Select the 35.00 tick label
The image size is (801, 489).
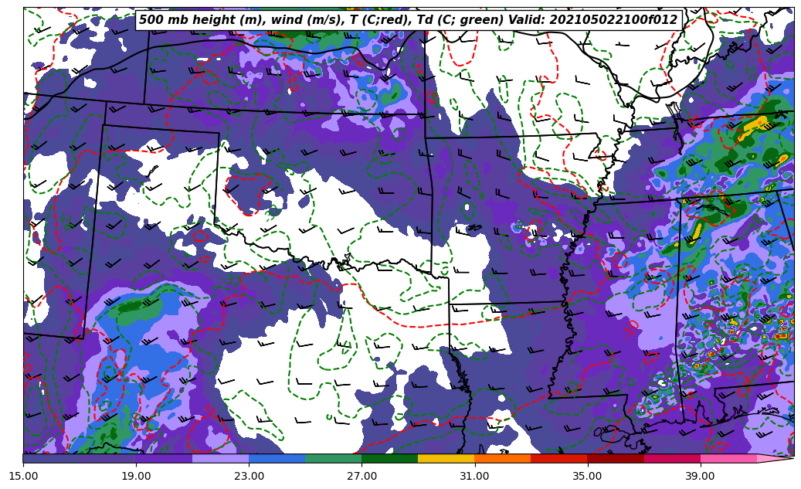(x=587, y=477)
